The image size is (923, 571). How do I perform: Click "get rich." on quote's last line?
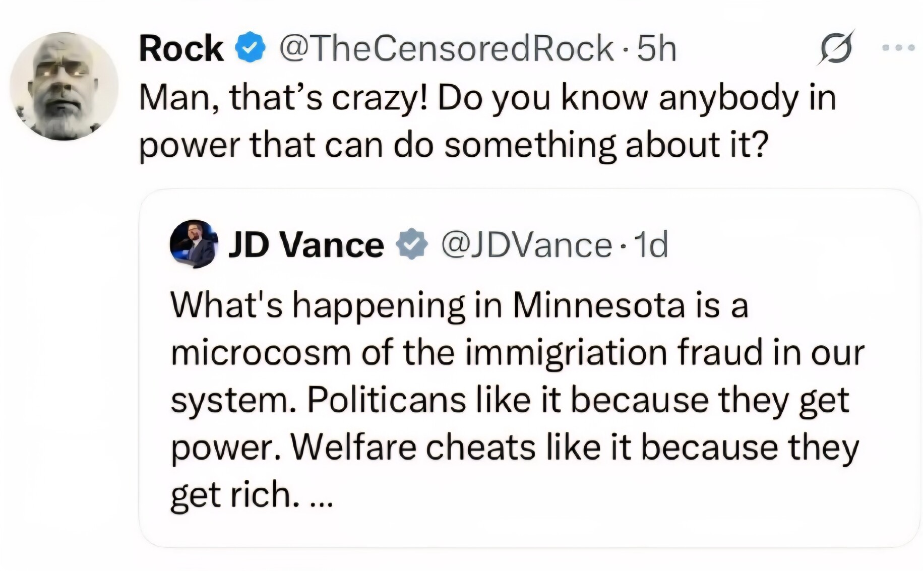[x=231, y=495]
